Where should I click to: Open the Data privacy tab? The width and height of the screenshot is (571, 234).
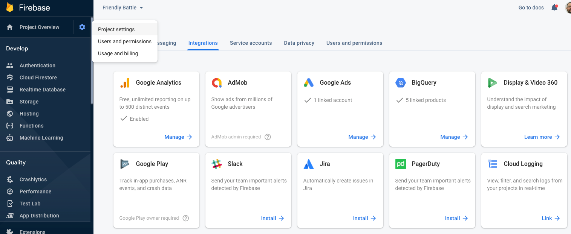(299, 43)
